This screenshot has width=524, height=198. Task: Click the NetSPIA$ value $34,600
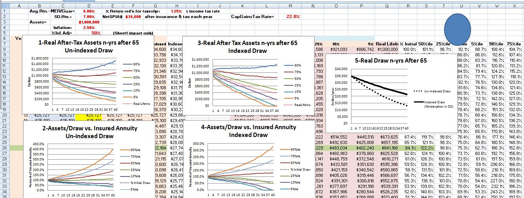coord(133,17)
